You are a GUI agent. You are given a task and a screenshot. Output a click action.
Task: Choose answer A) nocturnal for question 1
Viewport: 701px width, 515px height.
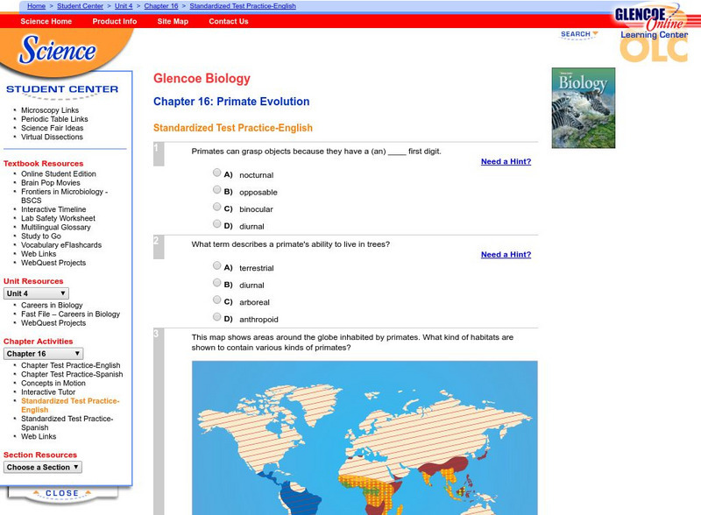[217, 173]
